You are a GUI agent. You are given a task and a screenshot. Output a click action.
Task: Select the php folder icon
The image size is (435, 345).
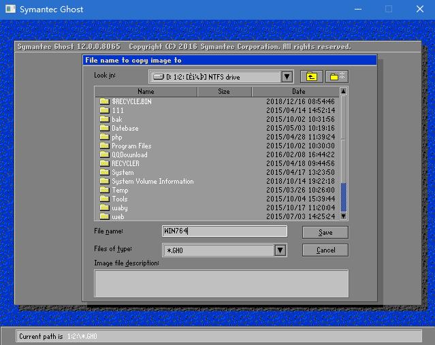(x=104, y=137)
